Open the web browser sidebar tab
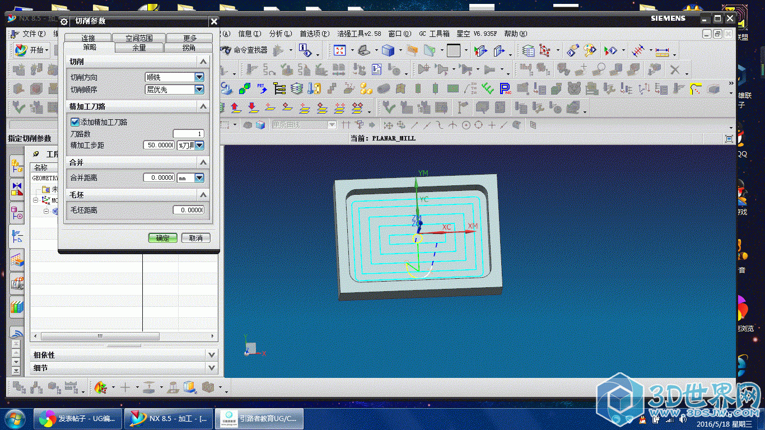765x430 pixels. (x=17, y=333)
